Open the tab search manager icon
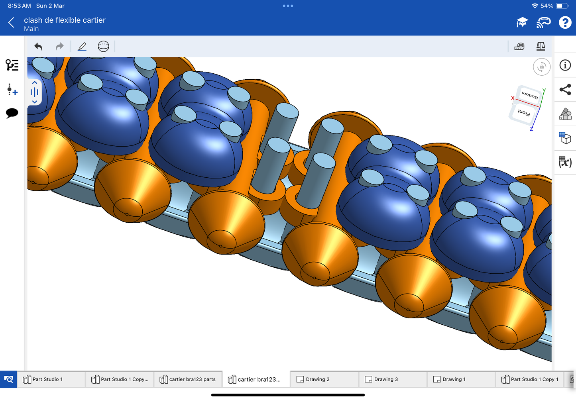This screenshot has width=576, height=400. point(8,379)
